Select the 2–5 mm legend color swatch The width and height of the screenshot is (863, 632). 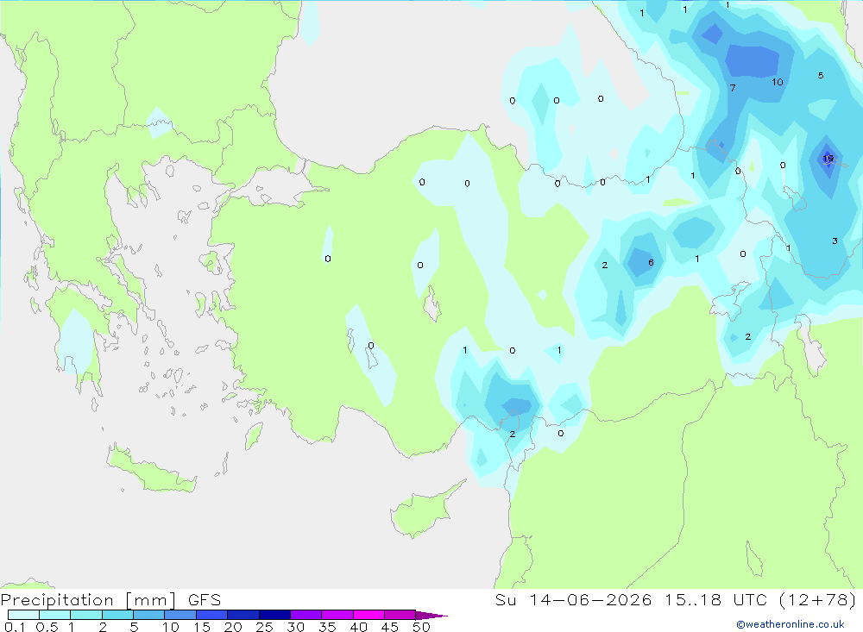click(117, 615)
